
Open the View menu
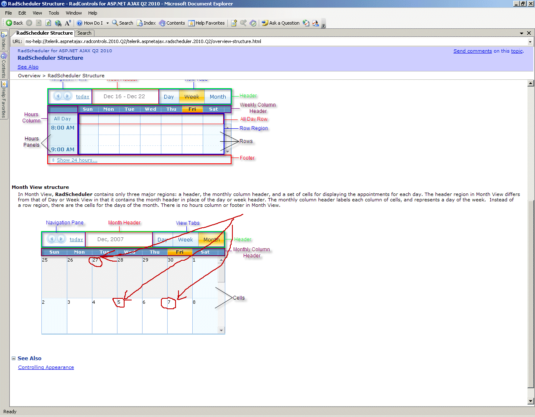(37, 13)
